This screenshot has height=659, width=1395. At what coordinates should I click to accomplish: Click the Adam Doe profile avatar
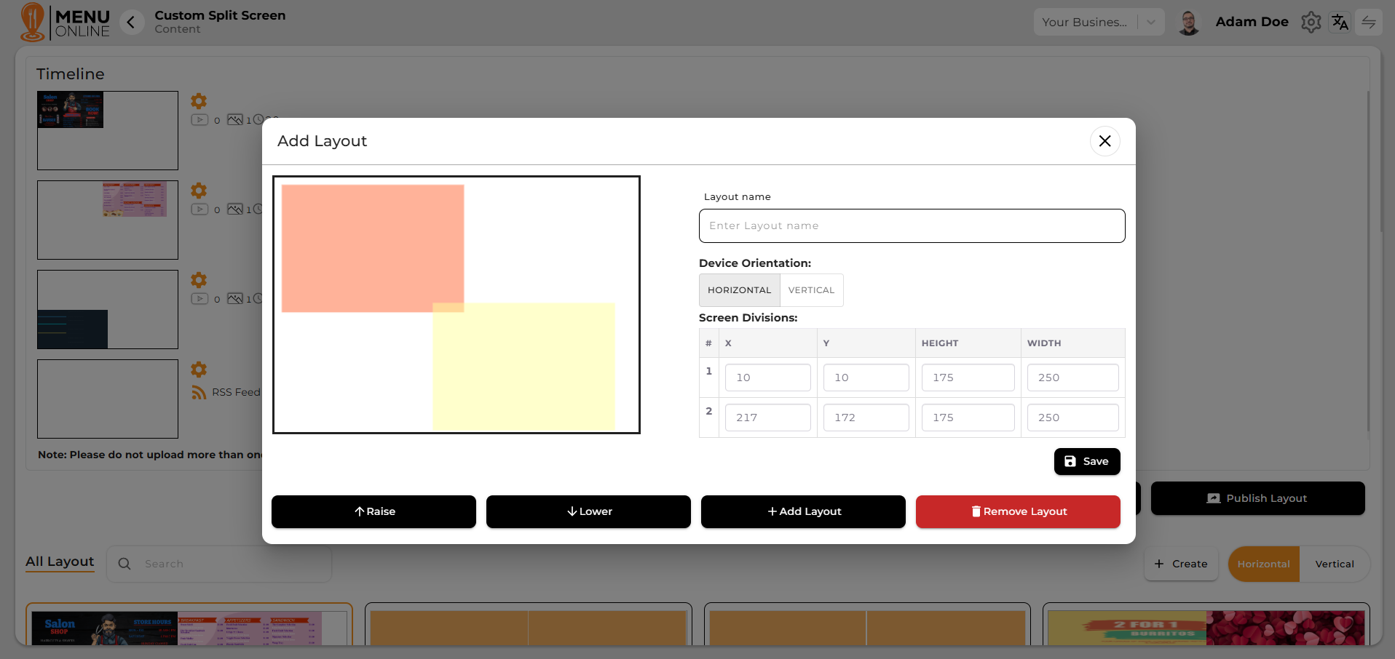point(1188,23)
